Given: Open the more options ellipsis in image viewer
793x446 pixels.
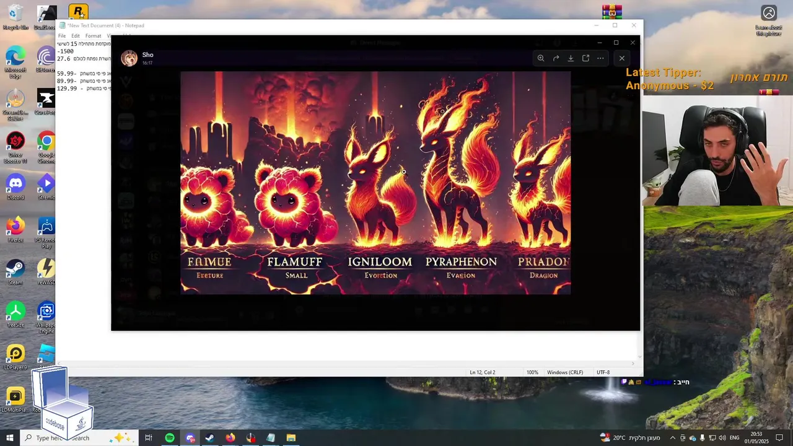Looking at the screenshot, I should point(600,58).
